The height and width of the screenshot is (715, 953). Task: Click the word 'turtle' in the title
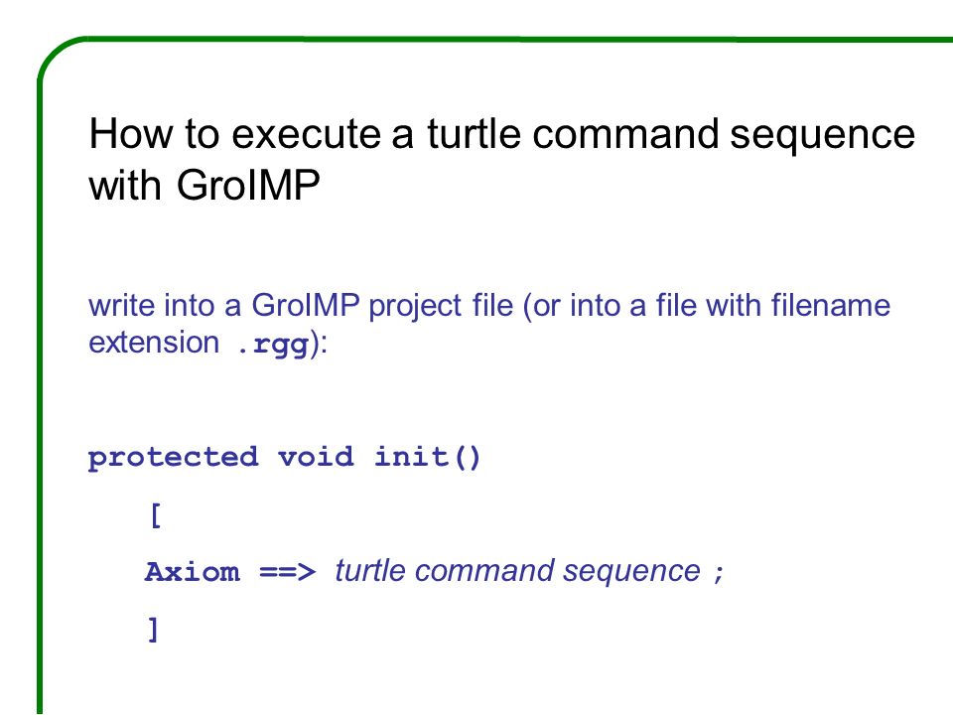(x=475, y=134)
